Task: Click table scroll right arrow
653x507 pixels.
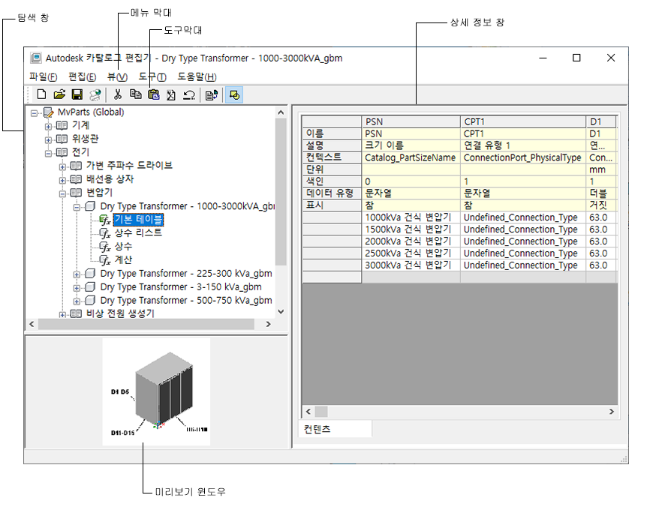Action: point(612,412)
